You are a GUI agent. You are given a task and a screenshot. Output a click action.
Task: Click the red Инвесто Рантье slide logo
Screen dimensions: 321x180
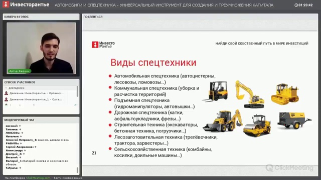[x=103, y=44]
